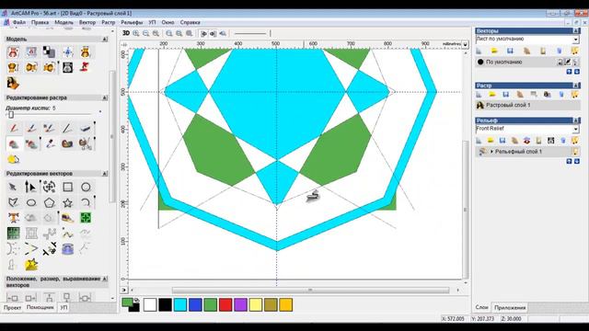The image size is (589, 331).
Task: Click the zoom out magnifier icon
Action: coord(145,33)
